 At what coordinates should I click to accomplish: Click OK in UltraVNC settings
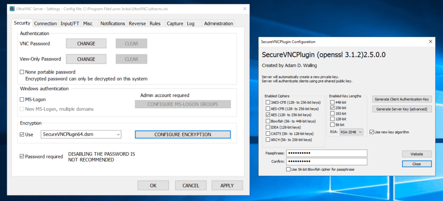click(x=153, y=185)
